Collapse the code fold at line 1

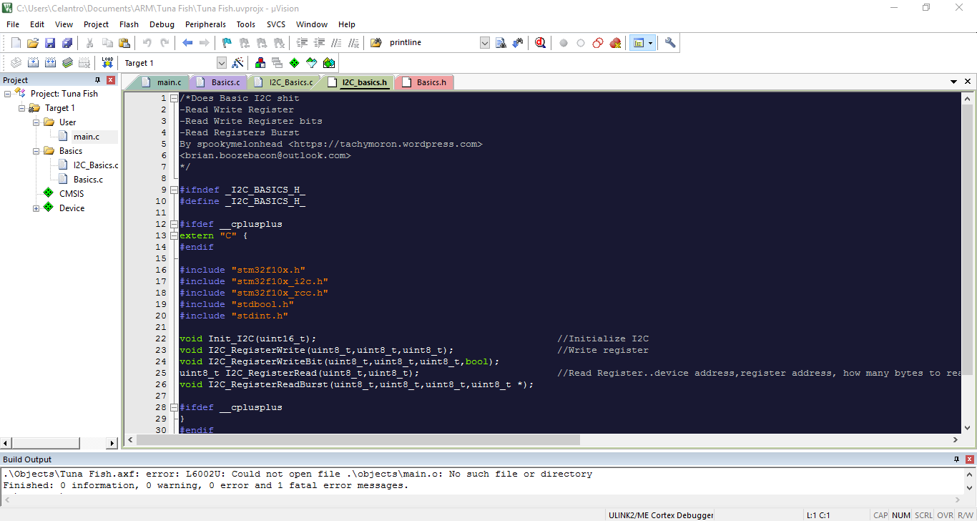click(x=174, y=98)
